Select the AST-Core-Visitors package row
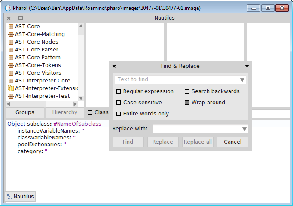 [42, 73]
